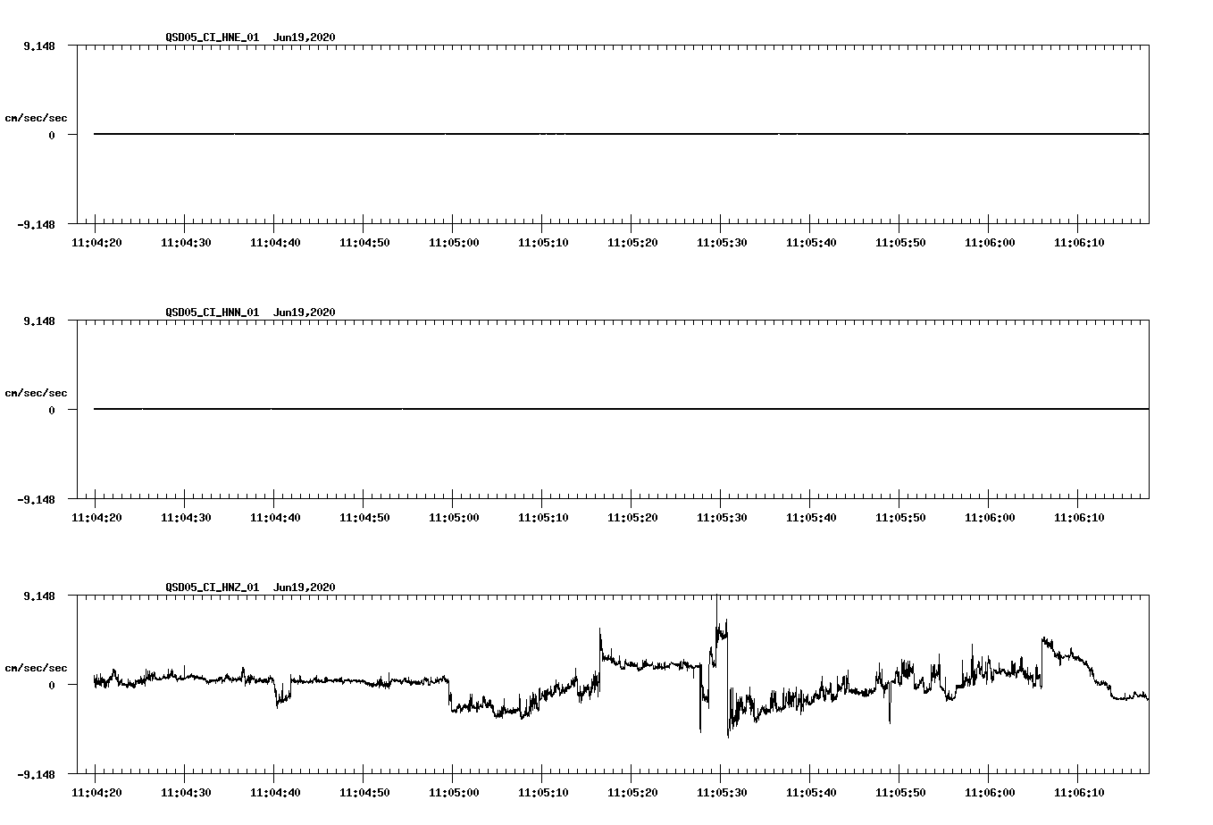Viewport: 1213px width, 825px height.
Task: Click the 11:05:00 time label on HNE plot
Action: pos(454,242)
